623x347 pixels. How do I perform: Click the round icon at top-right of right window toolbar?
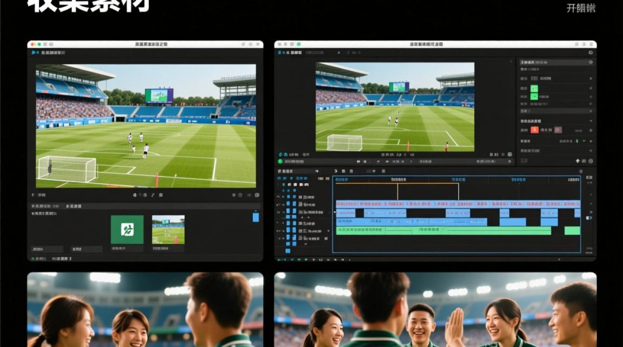point(591,53)
